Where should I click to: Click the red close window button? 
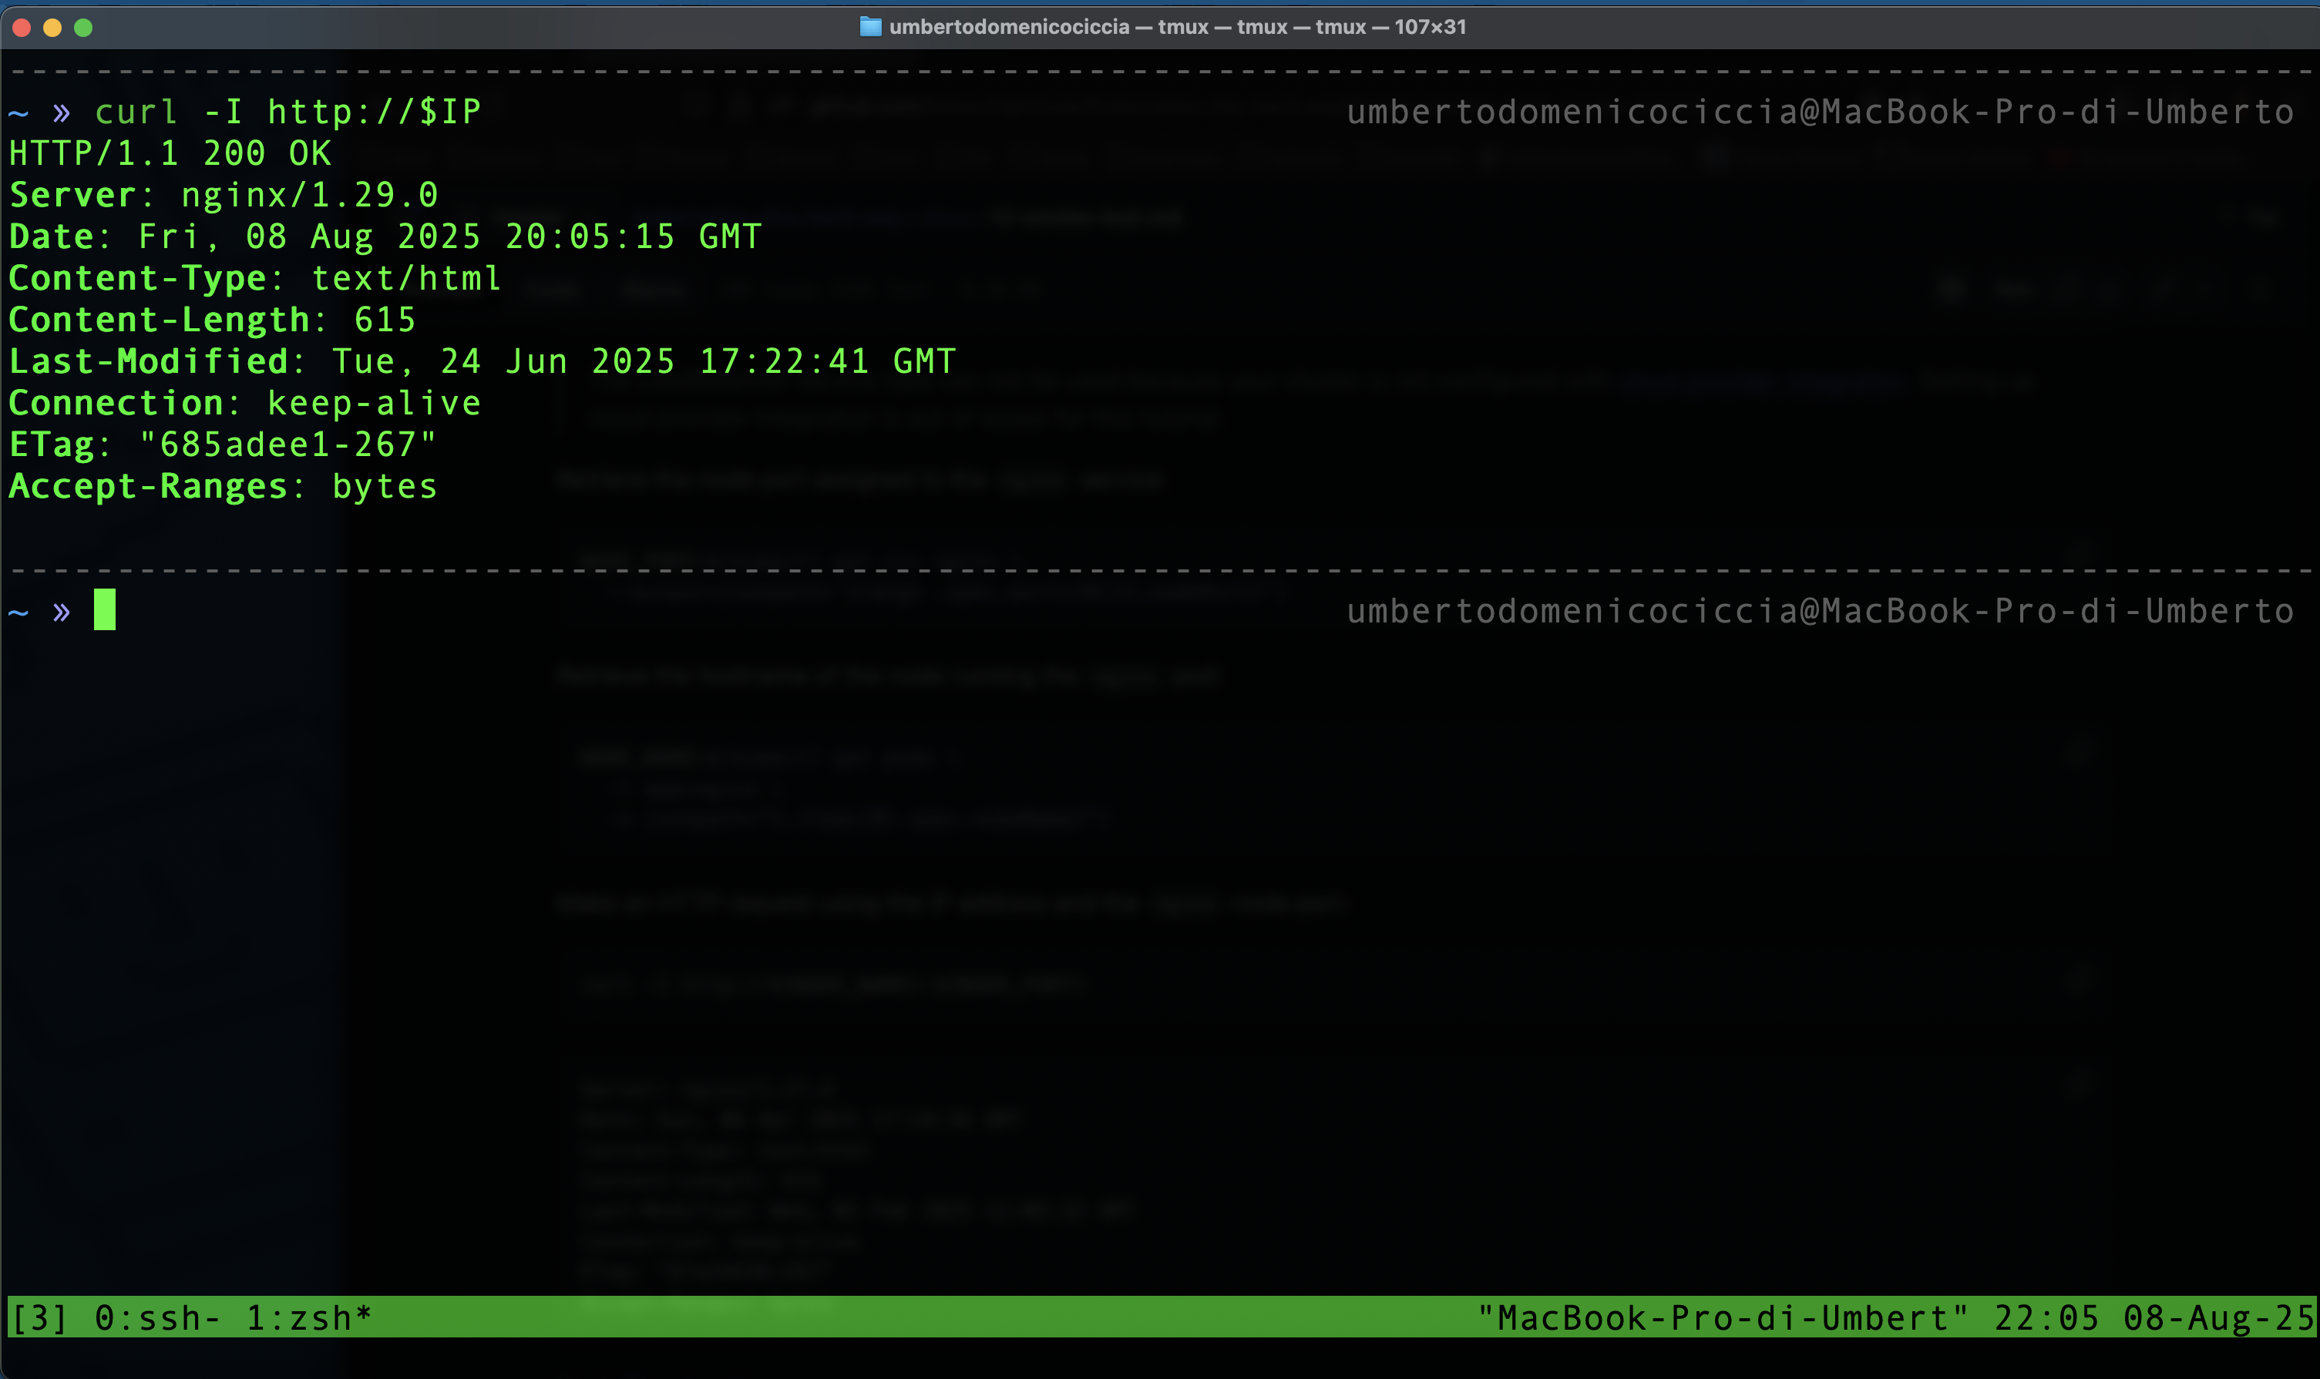pos(22,28)
